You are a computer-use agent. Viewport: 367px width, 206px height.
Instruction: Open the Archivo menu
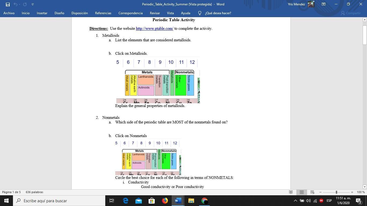9,13
